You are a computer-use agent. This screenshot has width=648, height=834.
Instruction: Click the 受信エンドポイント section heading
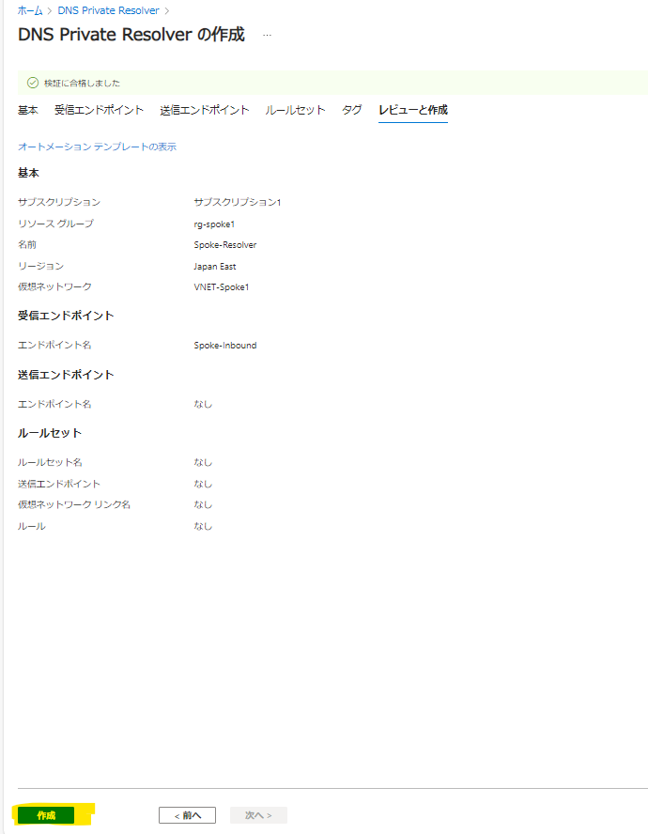tap(66, 316)
